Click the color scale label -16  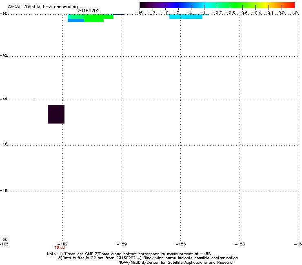[x=139, y=13]
